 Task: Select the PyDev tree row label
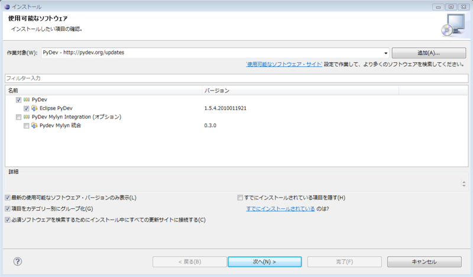40,99
